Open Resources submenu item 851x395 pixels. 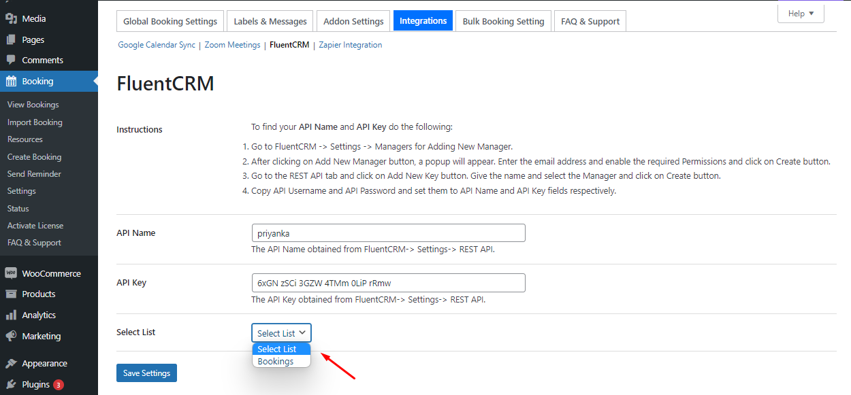[25, 139]
